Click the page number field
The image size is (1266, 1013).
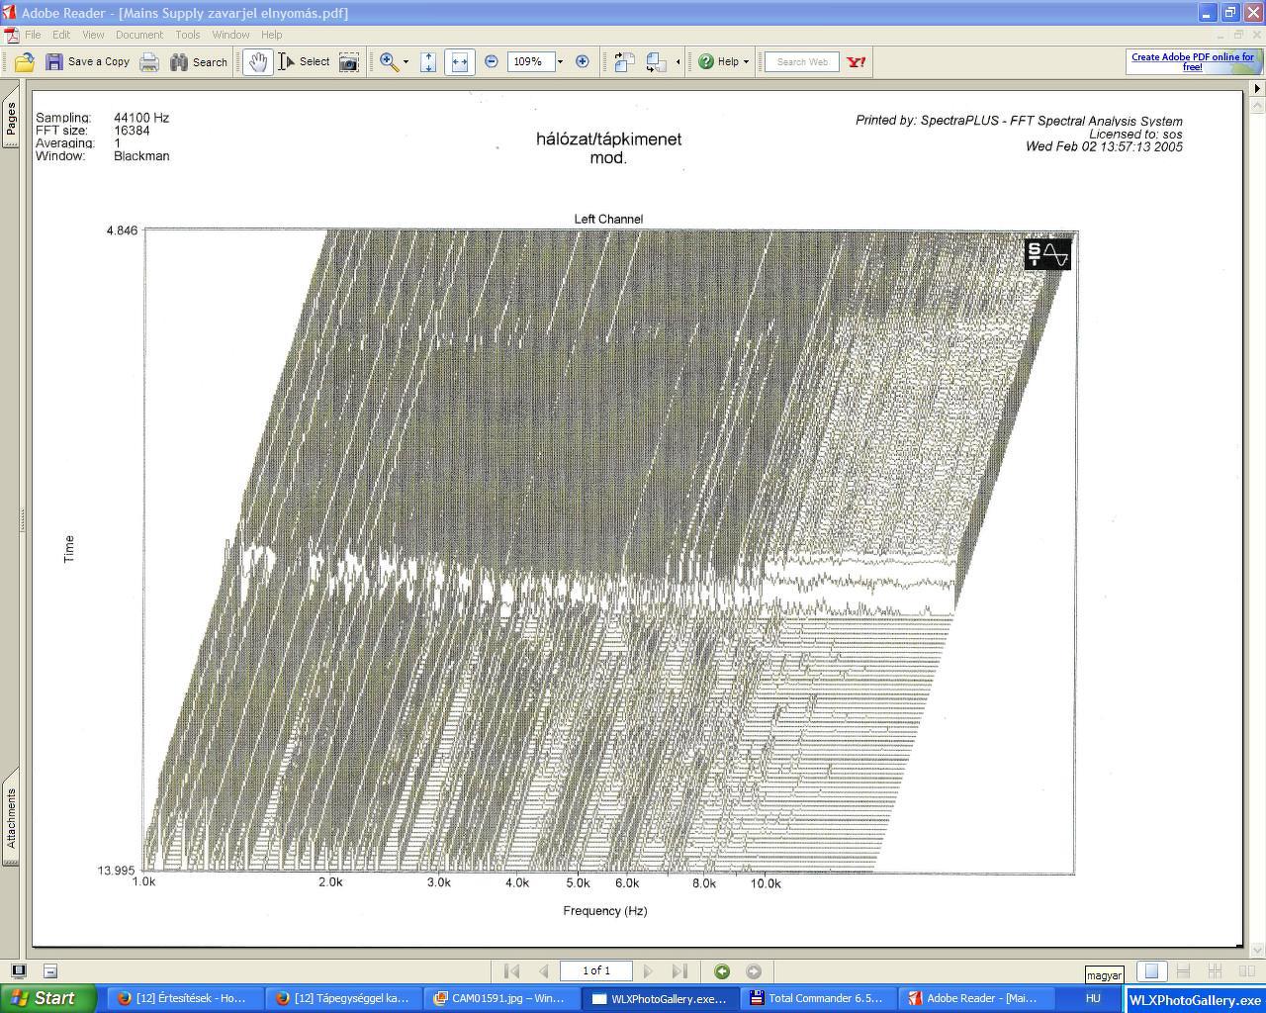(595, 971)
